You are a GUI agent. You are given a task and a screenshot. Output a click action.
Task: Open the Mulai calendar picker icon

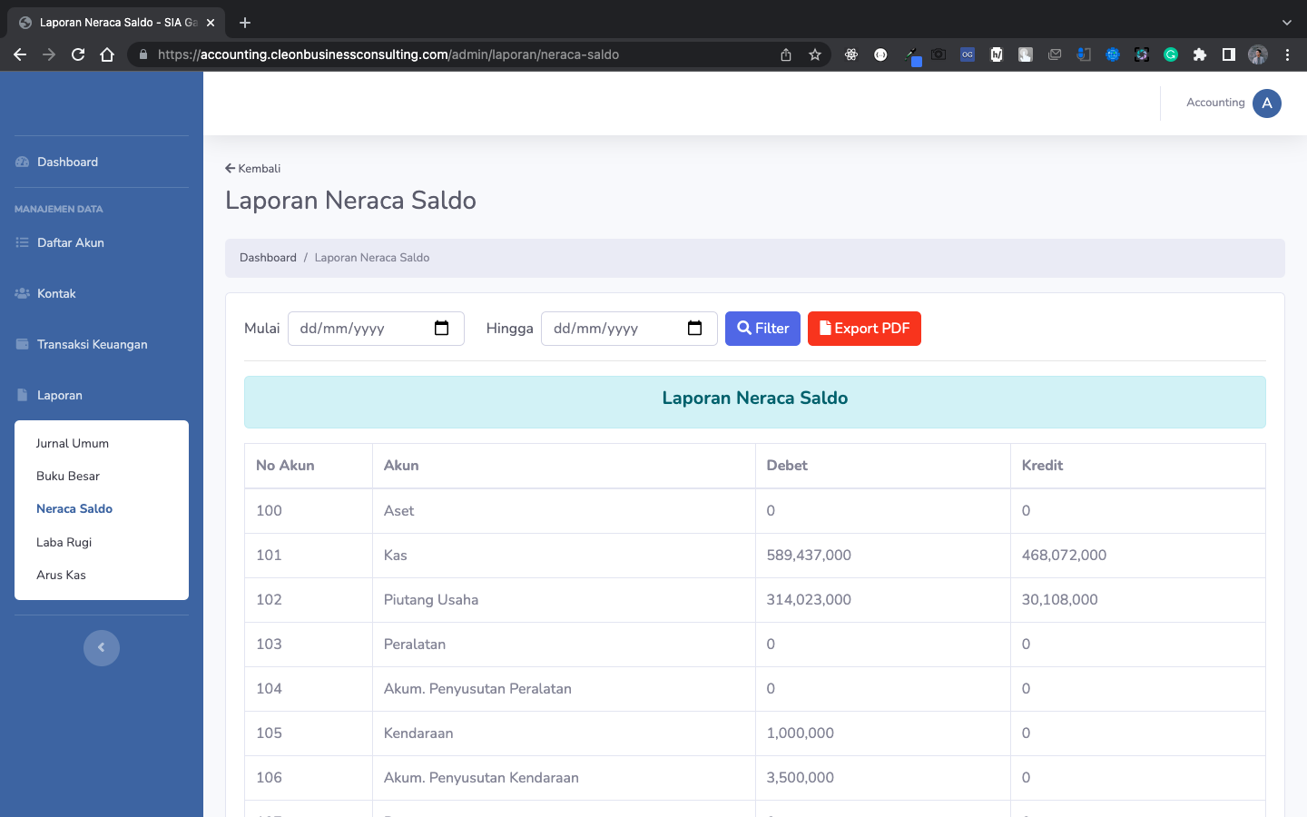pos(442,329)
